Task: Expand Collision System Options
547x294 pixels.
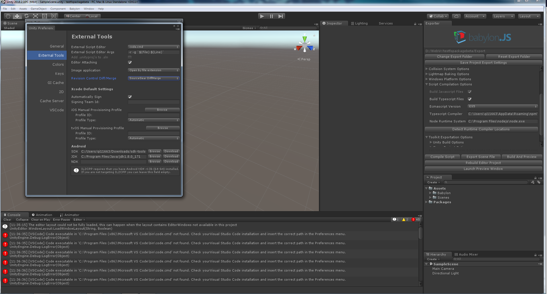Action: point(427,69)
